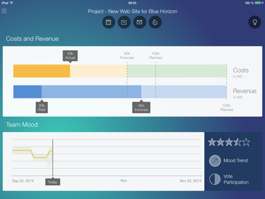Tap the Vote Participation label

[236, 179]
